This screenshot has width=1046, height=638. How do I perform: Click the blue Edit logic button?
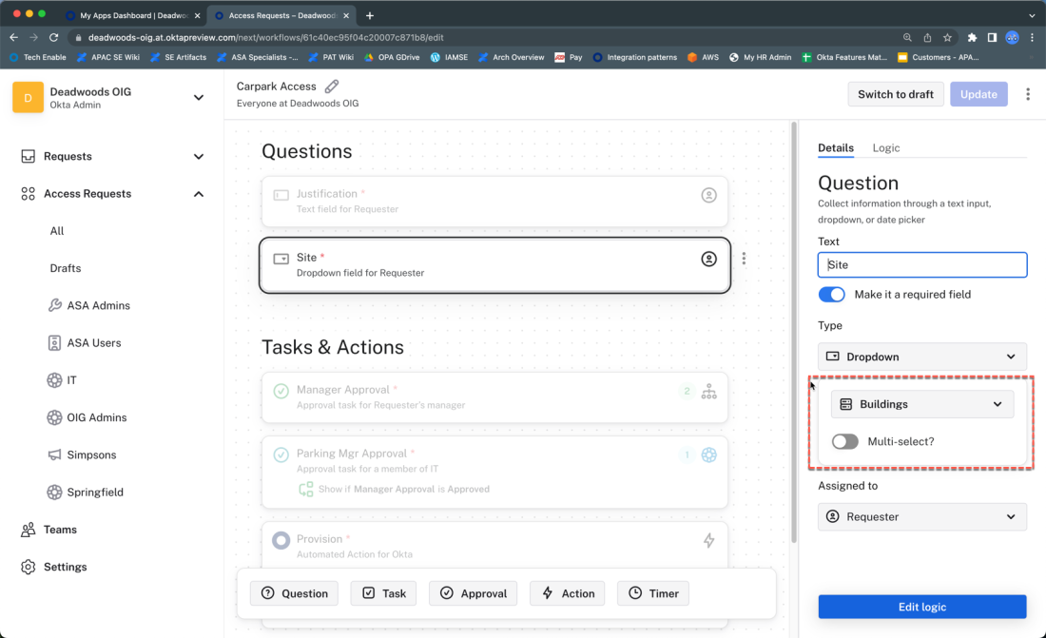[922, 607]
